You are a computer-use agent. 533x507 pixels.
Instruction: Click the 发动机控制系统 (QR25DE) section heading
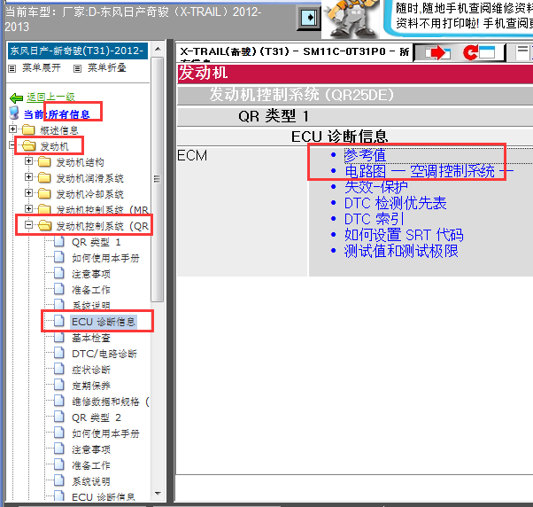[301, 95]
